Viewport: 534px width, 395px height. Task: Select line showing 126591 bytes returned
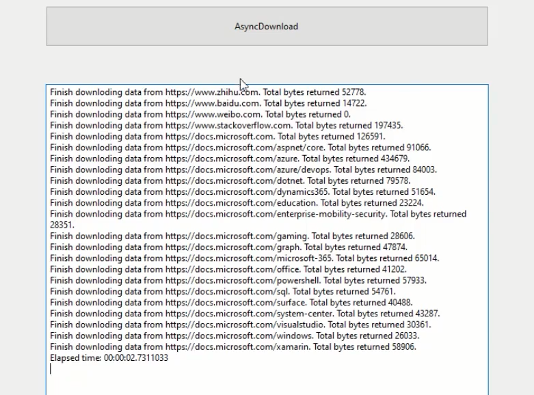217,137
